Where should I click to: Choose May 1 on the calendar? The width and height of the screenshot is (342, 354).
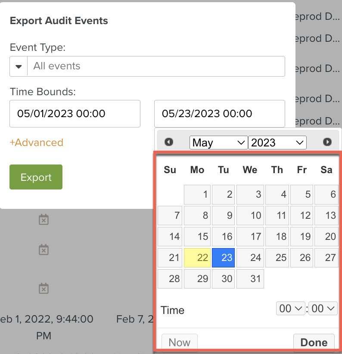point(197,195)
